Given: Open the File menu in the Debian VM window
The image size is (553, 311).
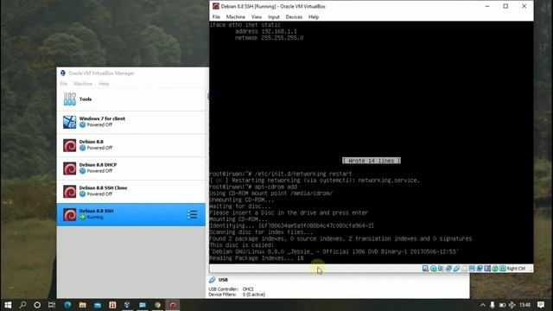Looking at the screenshot, I should [216, 17].
